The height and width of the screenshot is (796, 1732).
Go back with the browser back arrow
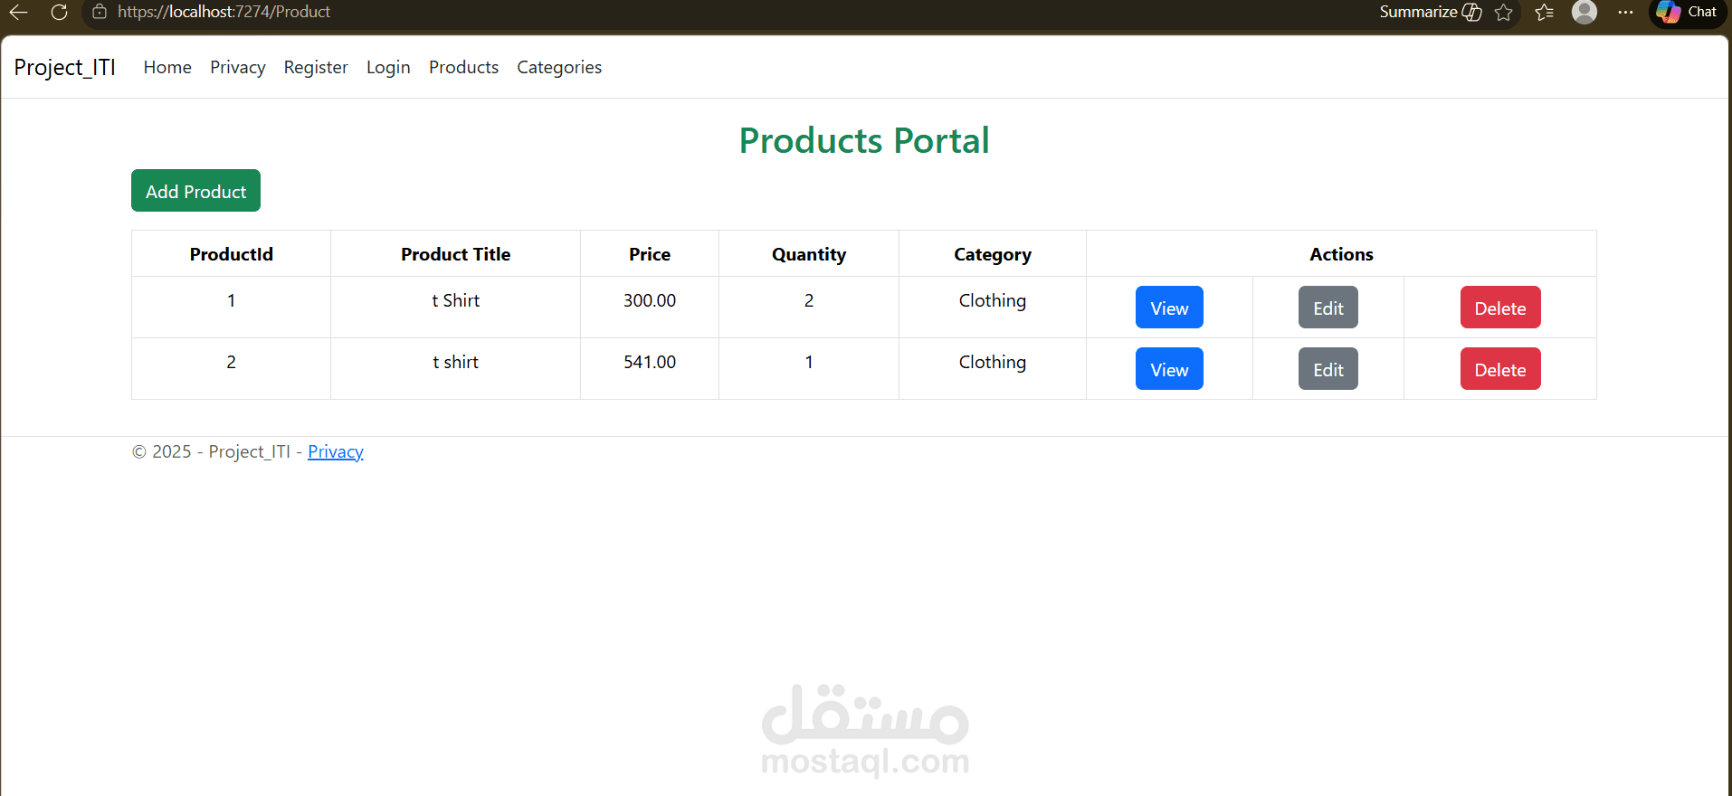coord(19,12)
